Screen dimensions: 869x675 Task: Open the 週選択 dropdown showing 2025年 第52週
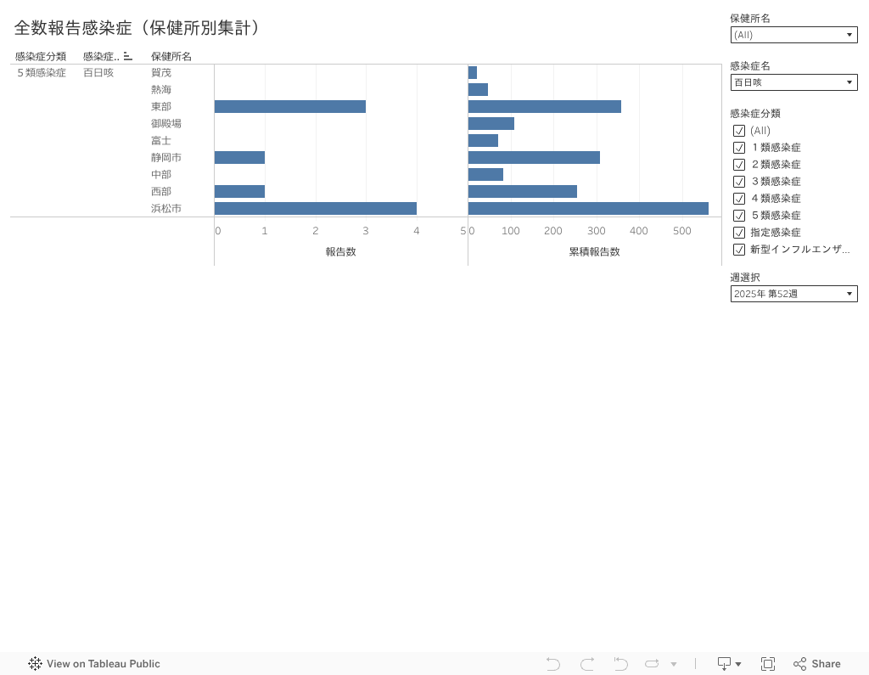click(793, 294)
